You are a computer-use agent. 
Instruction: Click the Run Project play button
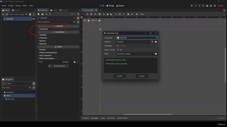click(x=192, y=6)
